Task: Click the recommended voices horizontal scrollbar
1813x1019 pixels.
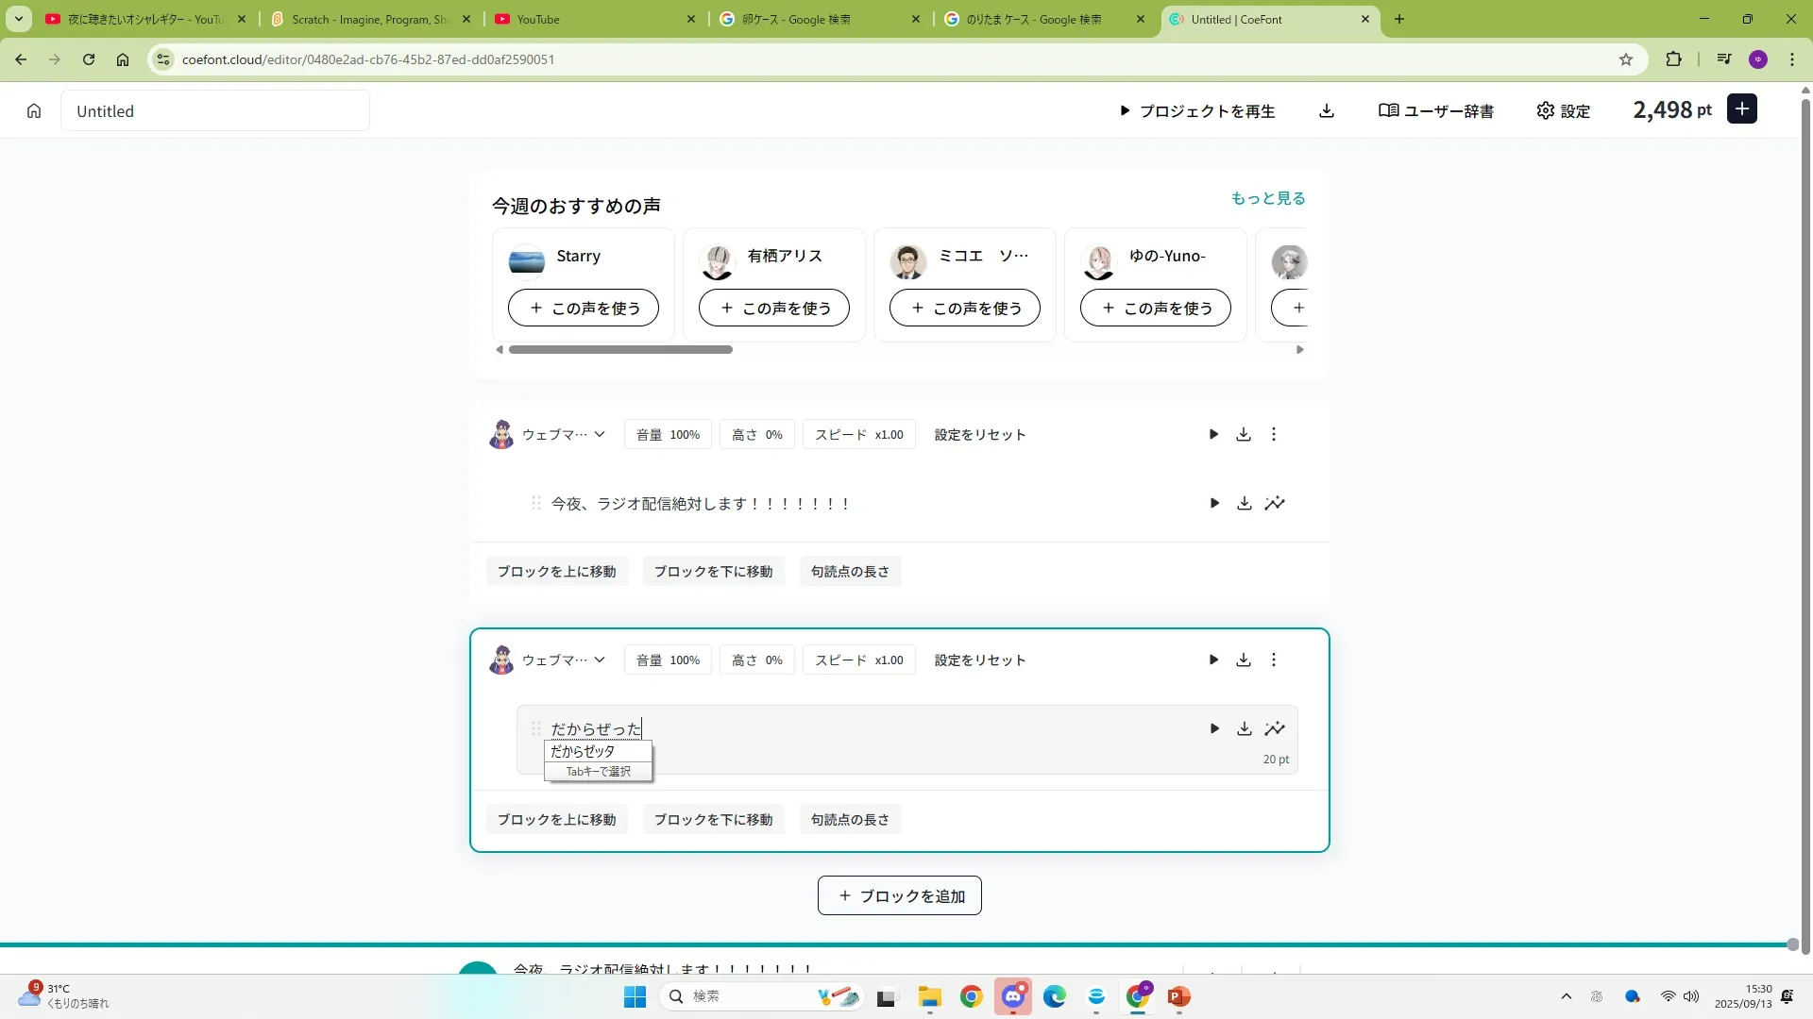Action: click(620, 349)
